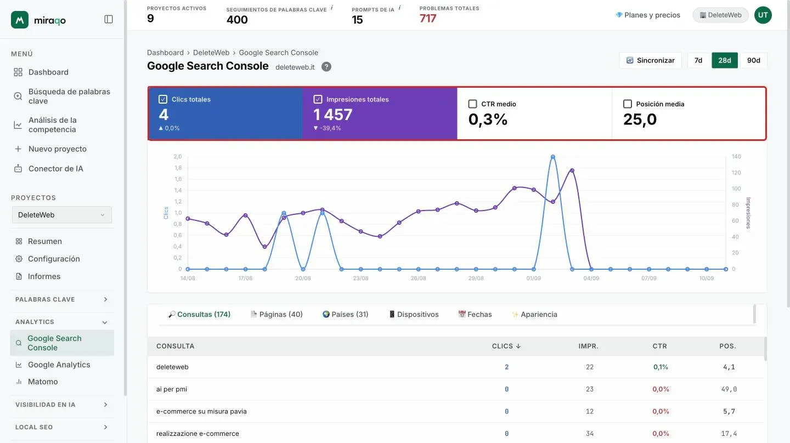The image size is (790, 443).
Task: Click the competitor analysis chart icon
Action: tap(18, 125)
